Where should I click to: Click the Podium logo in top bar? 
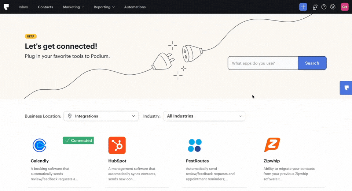click(6, 7)
